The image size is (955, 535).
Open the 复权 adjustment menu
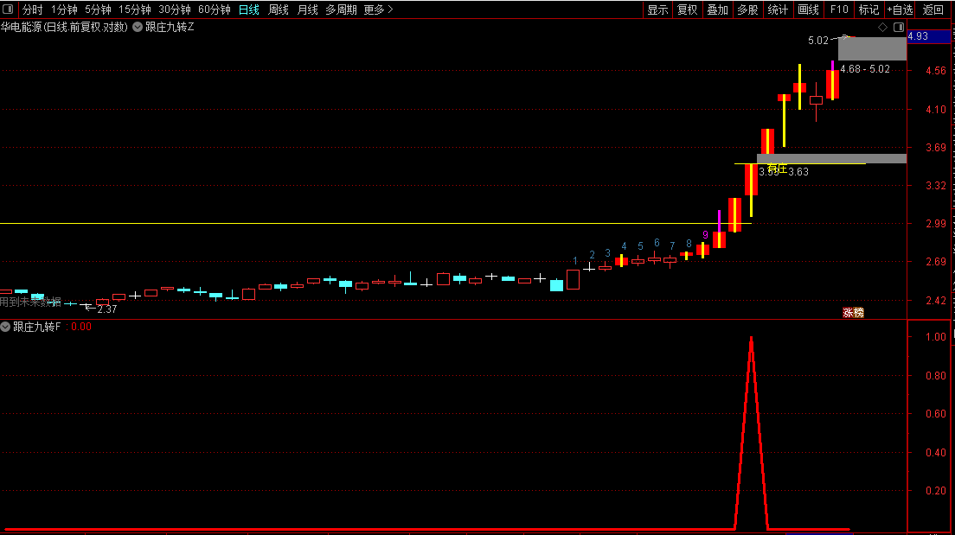(687, 10)
